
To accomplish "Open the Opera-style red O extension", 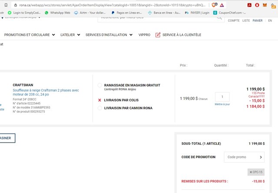I will click(257, 5).
